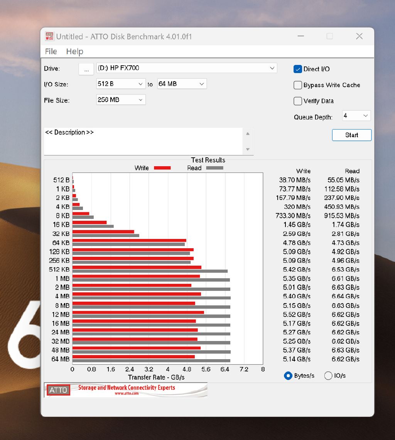Screen dimensions: 395x440
Task: Click the 38.70 MB/s write value
Action: point(295,180)
